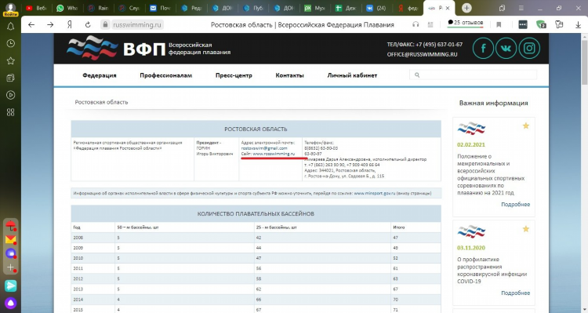This screenshot has height=313, width=588.
Task: Bookmark this page with bookmark icon
Action: tap(499, 25)
